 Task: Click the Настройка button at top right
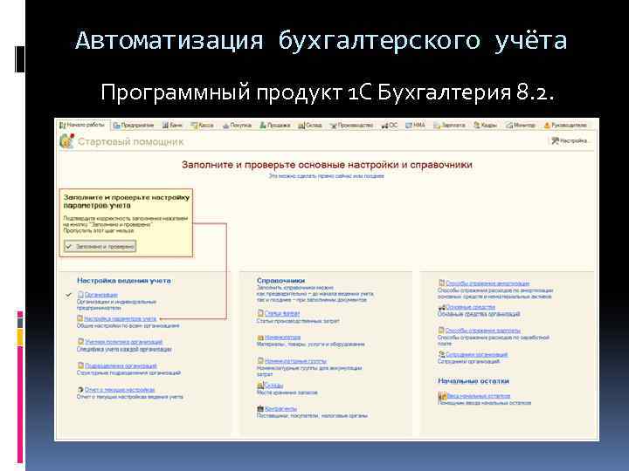570,140
